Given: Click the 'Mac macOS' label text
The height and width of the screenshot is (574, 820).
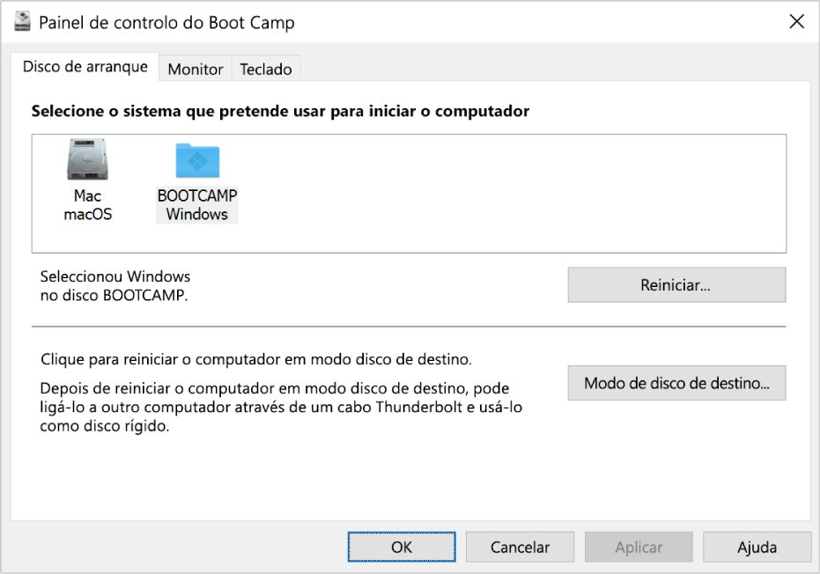Looking at the screenshot, I should pos(88,205).
